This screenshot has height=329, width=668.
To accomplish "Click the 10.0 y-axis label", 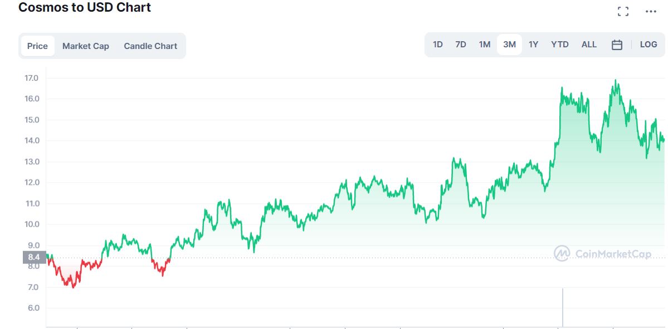I will (32, 224).
